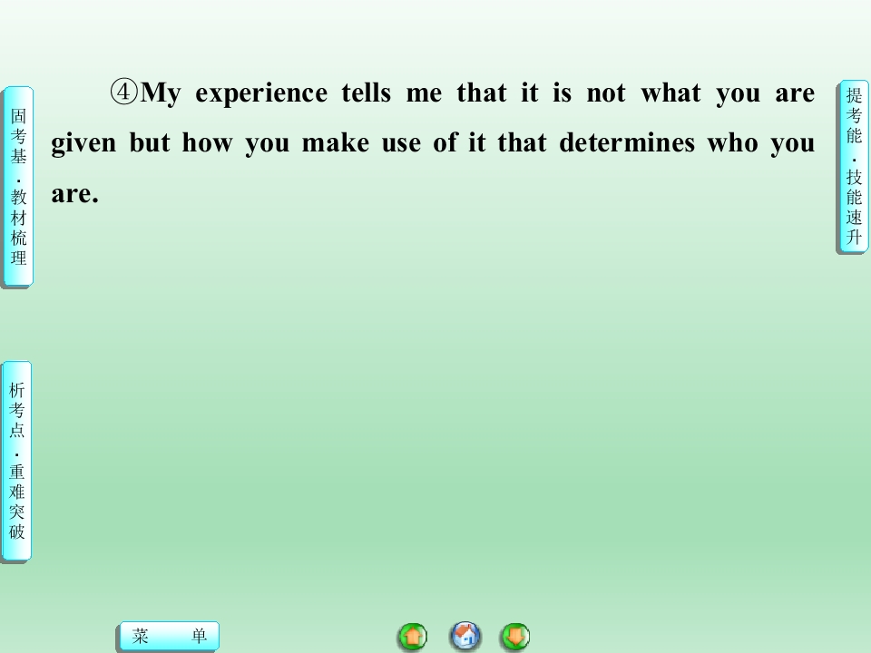Viewport: 871px width, 653px height.
Task: Click the green up arrow navigation icon
Action: point(413,637)
